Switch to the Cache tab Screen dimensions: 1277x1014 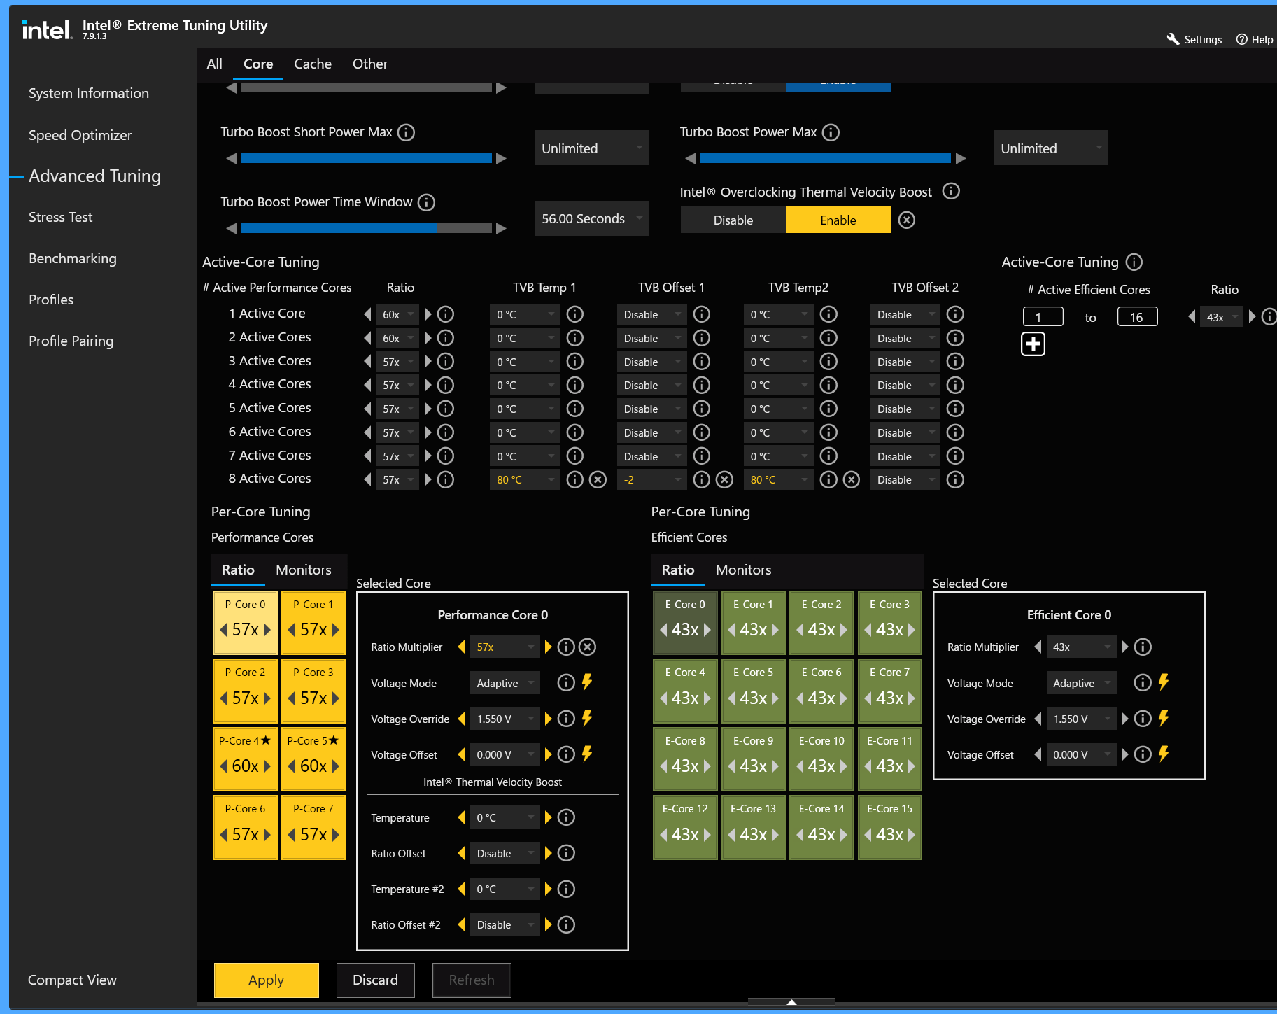[x=313, y=64]
